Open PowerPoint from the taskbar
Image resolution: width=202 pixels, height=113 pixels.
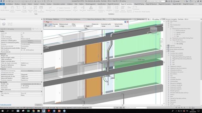[x=59, y=111]
